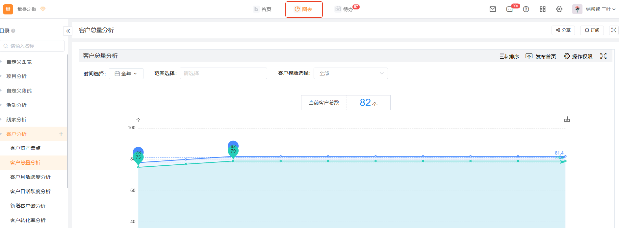Open the settings gear icon in the header
The height and width of the screenshot is (228, 619).
coord(559,9)
